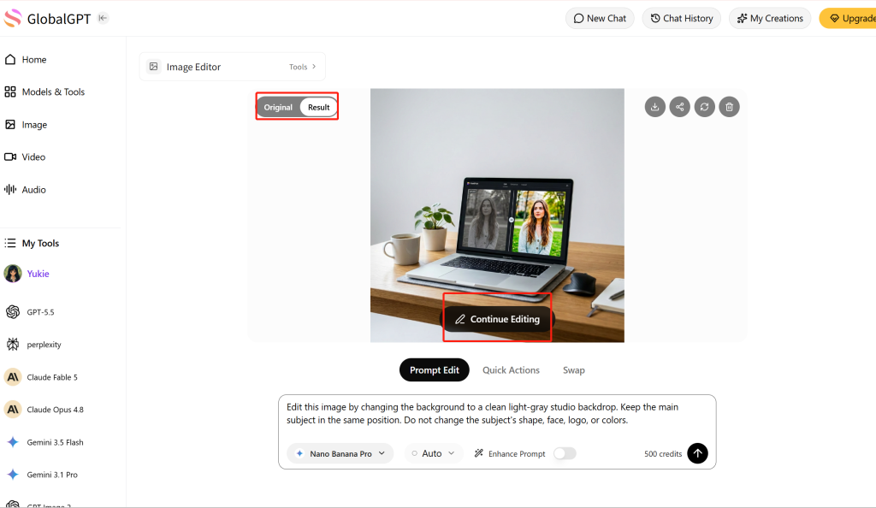Open the Gemini 3.1 Pro icon
This screenshot has height=508, width=876.
pyautogui.click(x=13, y=475)
